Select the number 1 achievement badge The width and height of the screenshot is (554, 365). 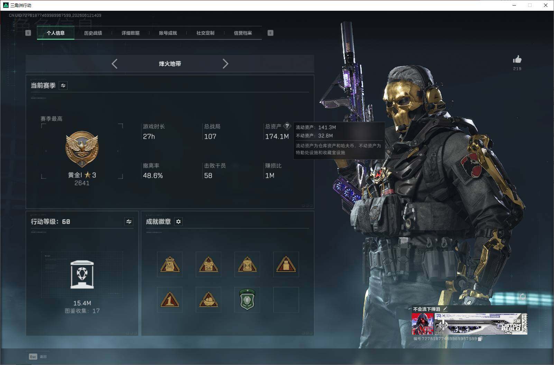(170, 300)
